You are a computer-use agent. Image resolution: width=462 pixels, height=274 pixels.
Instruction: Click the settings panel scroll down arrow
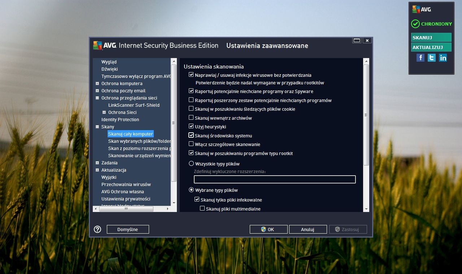click(x=366, y=209)
